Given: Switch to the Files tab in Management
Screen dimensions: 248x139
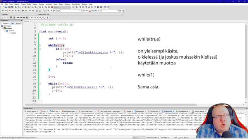Looking at the screenshot, I should click(12, 23).
